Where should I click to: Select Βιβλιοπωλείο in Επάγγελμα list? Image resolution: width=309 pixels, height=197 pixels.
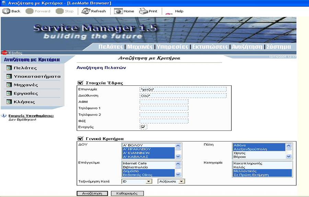tap(148, 167)
